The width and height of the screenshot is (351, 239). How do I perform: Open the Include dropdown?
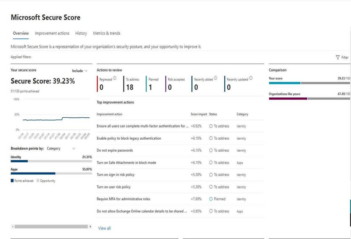80,71
